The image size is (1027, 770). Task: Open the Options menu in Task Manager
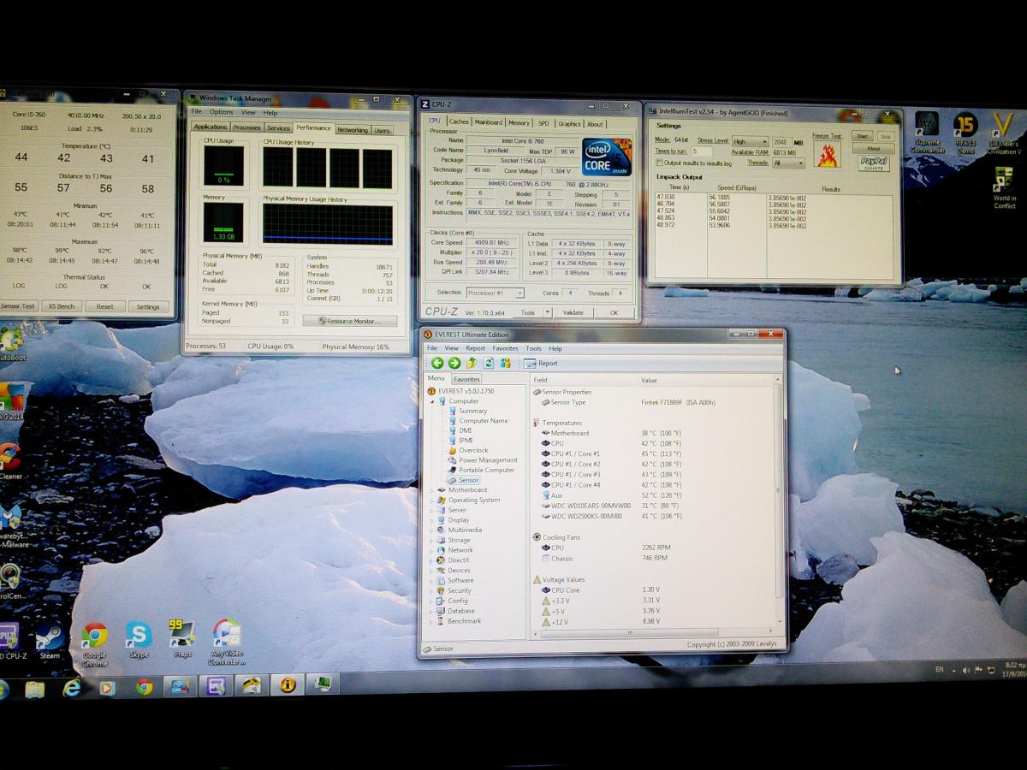221,112
